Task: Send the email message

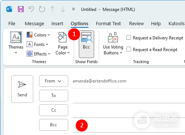Action: coord(22,89)
